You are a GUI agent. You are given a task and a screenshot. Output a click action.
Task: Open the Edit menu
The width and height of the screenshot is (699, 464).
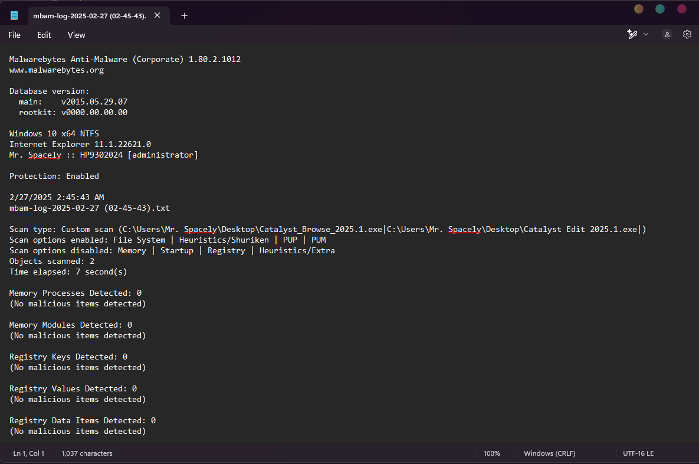(x=44, y=35)
